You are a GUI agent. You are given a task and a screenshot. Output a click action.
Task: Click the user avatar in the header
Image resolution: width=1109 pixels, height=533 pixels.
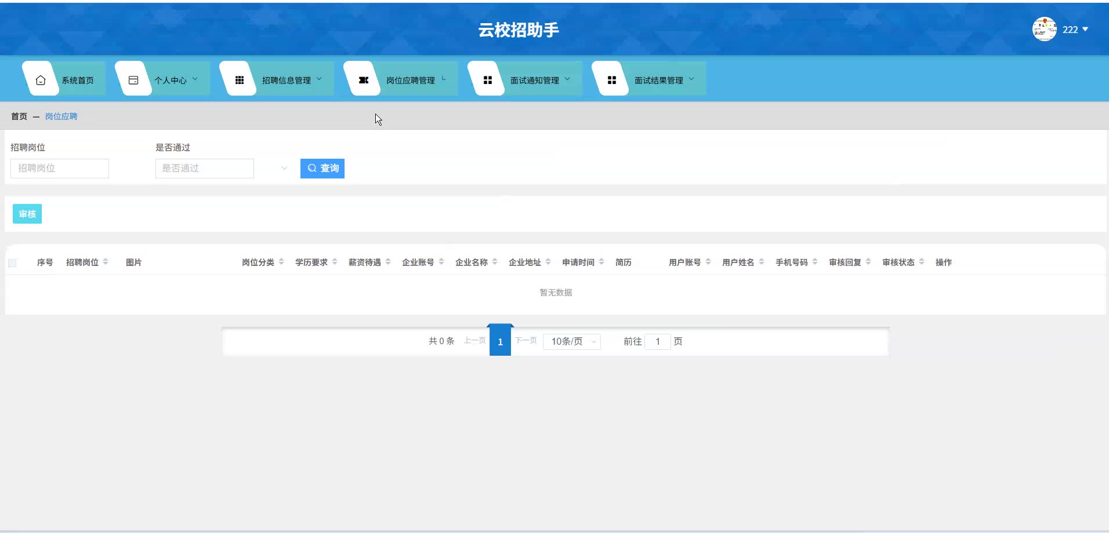[1044, 29]
